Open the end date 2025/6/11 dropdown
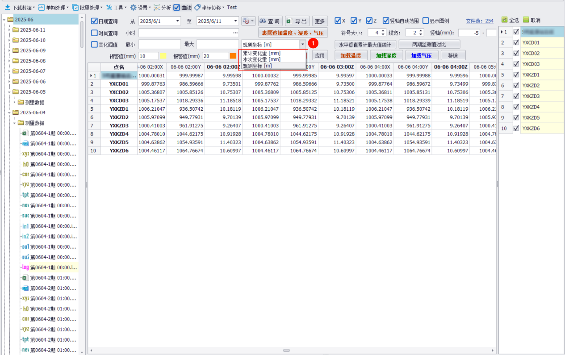Image resolution: width=565 pixels, height=355 pixels. [236, 21]
